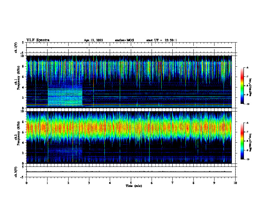Click the ch.2 spectrogram color bar
This screenshot has width=265, height=205.
[242, 141]
